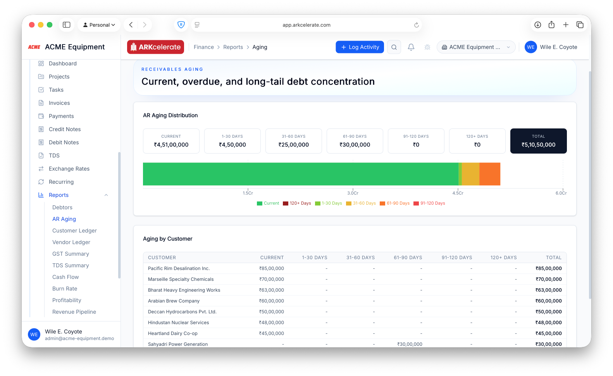Image resolution: width=613 pixels, height=376 pixels.
Task: Toggle the Current legend swatch in chart
Action: point(260,203)
